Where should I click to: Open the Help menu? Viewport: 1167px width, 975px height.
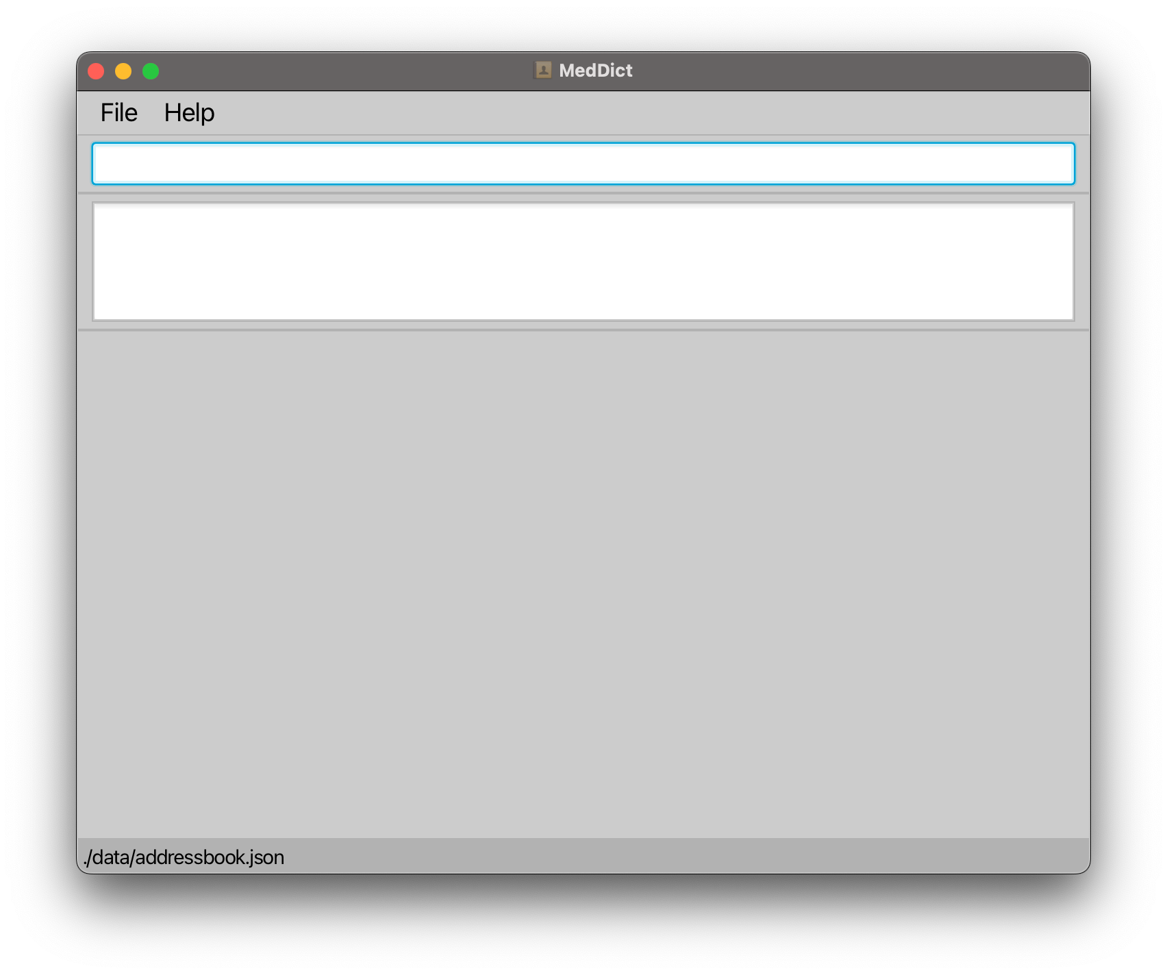[x=189, y=113]
